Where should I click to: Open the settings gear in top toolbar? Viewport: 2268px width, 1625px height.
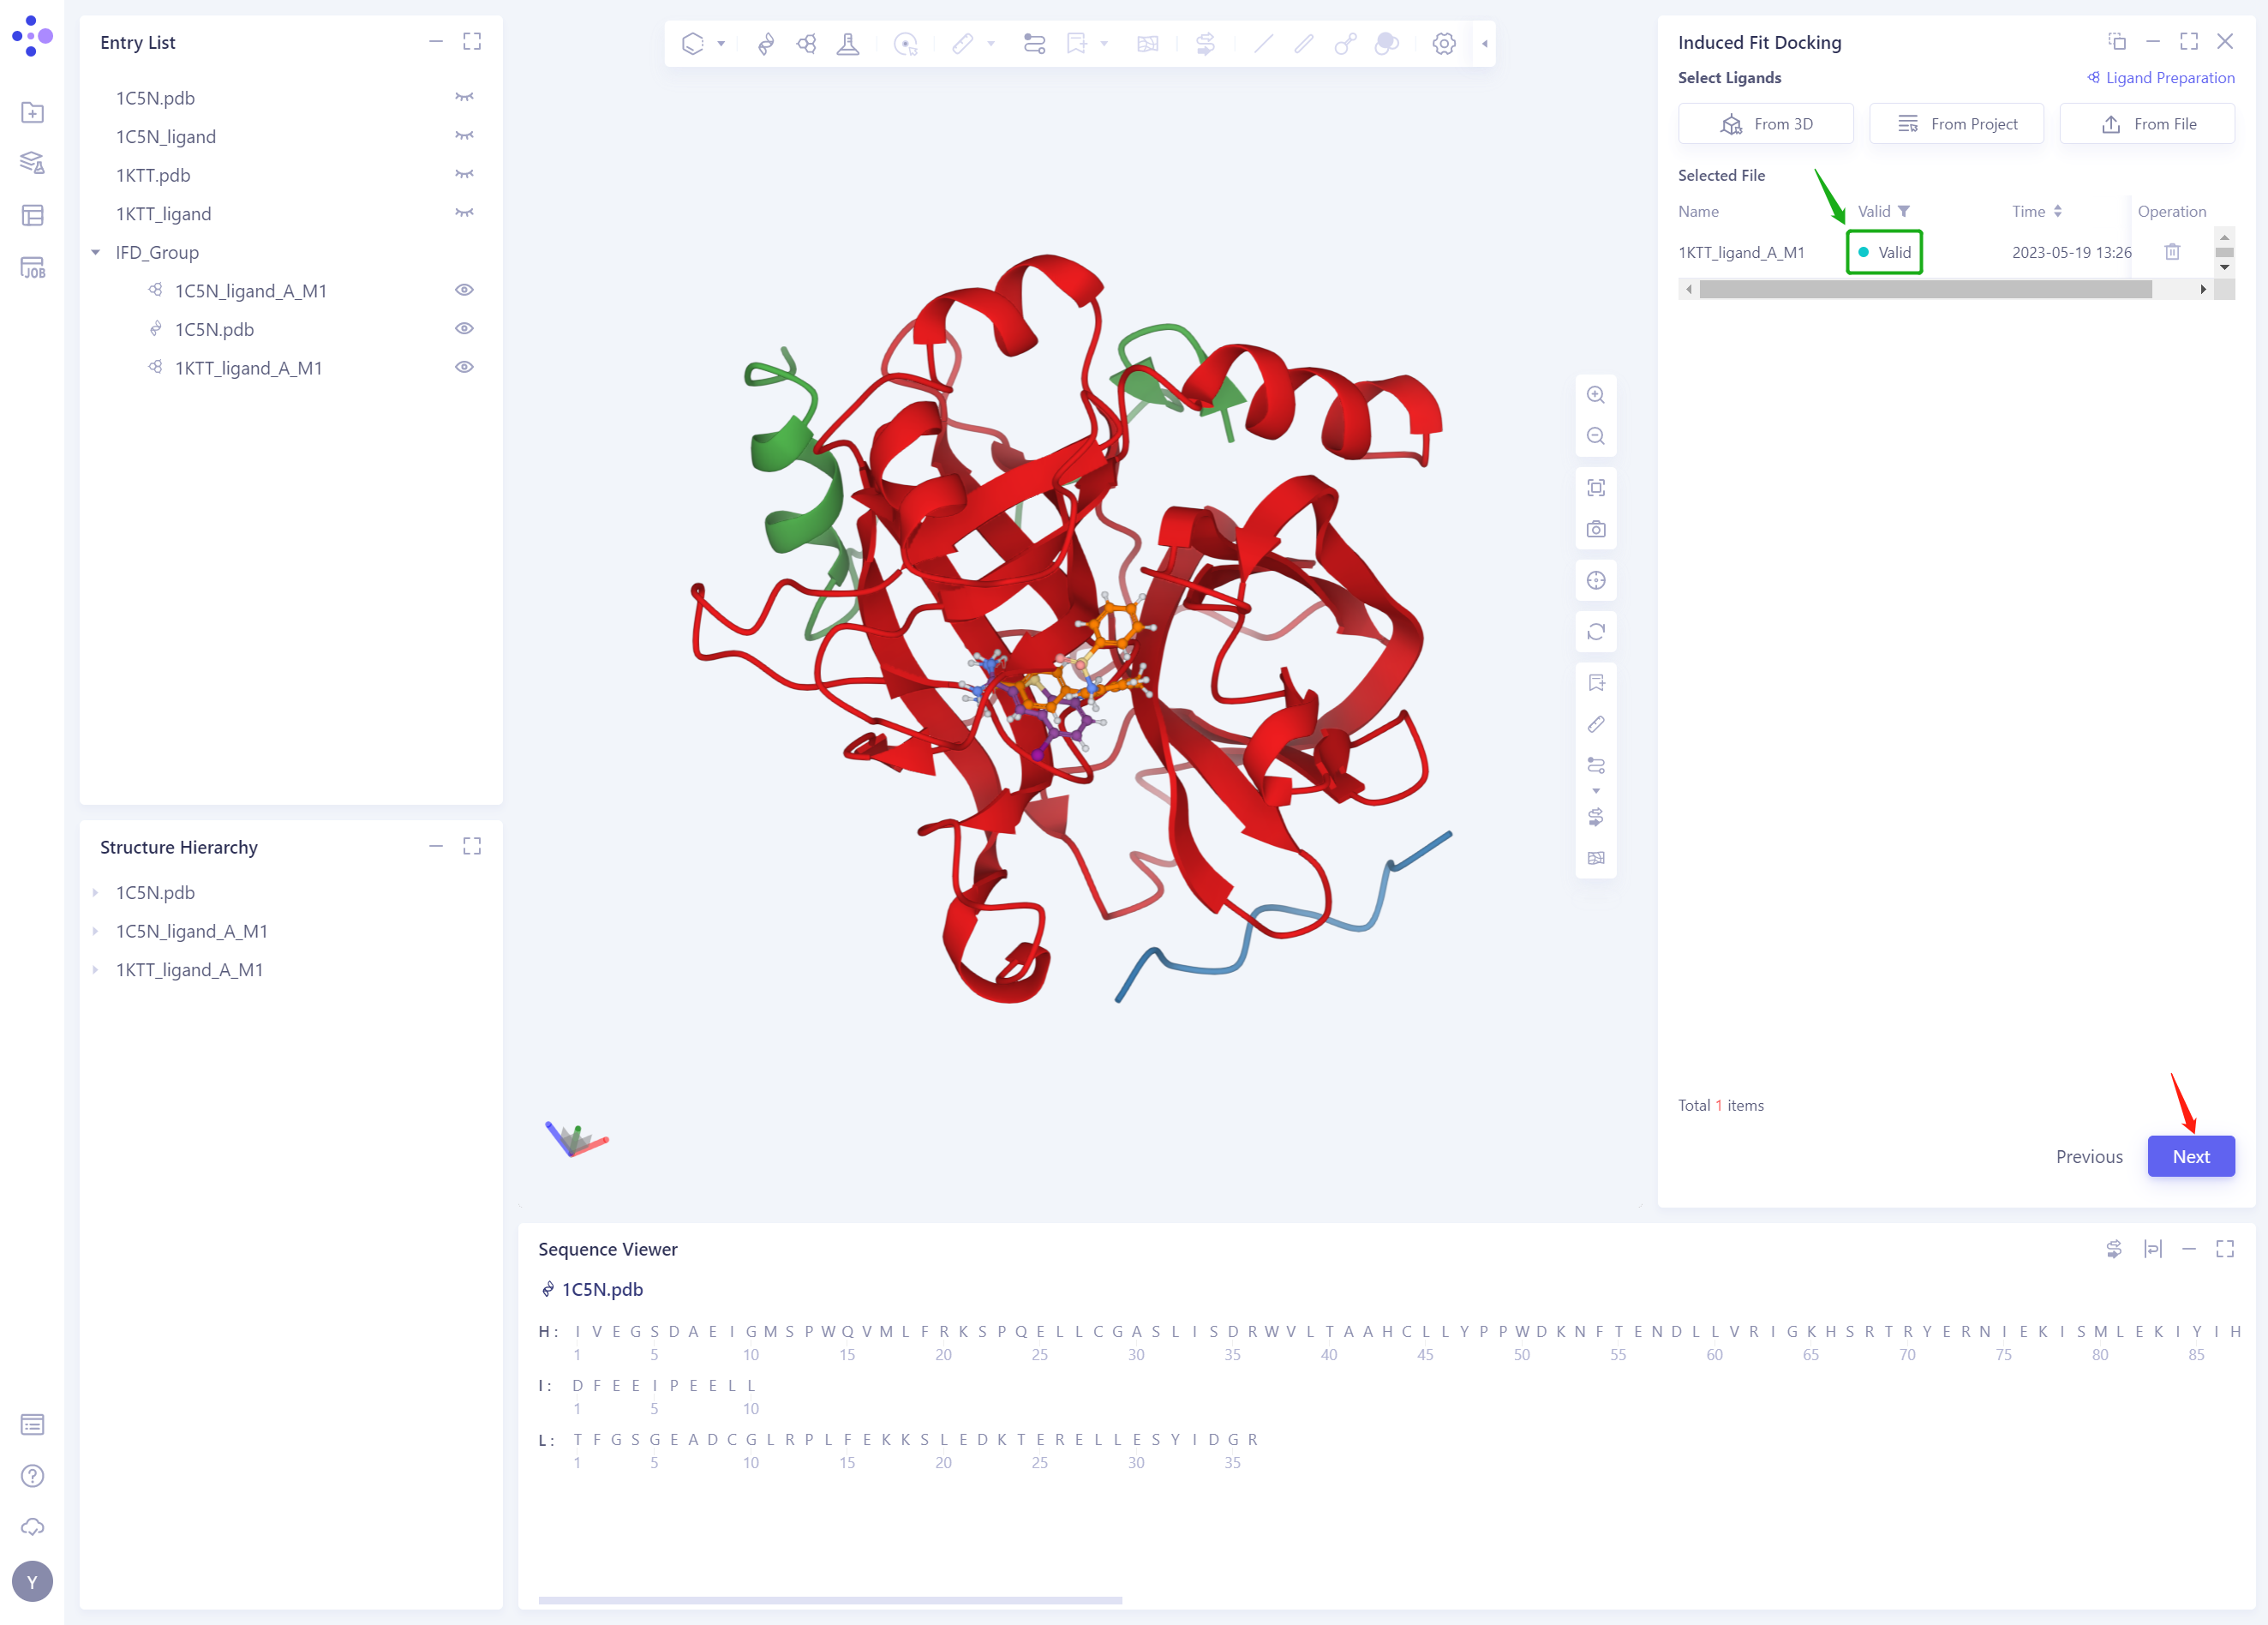1443,44
